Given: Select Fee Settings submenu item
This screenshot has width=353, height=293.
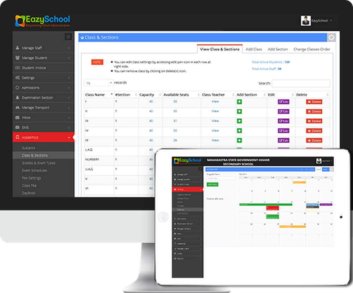Looking at the screenshot, I should (31, 178).
